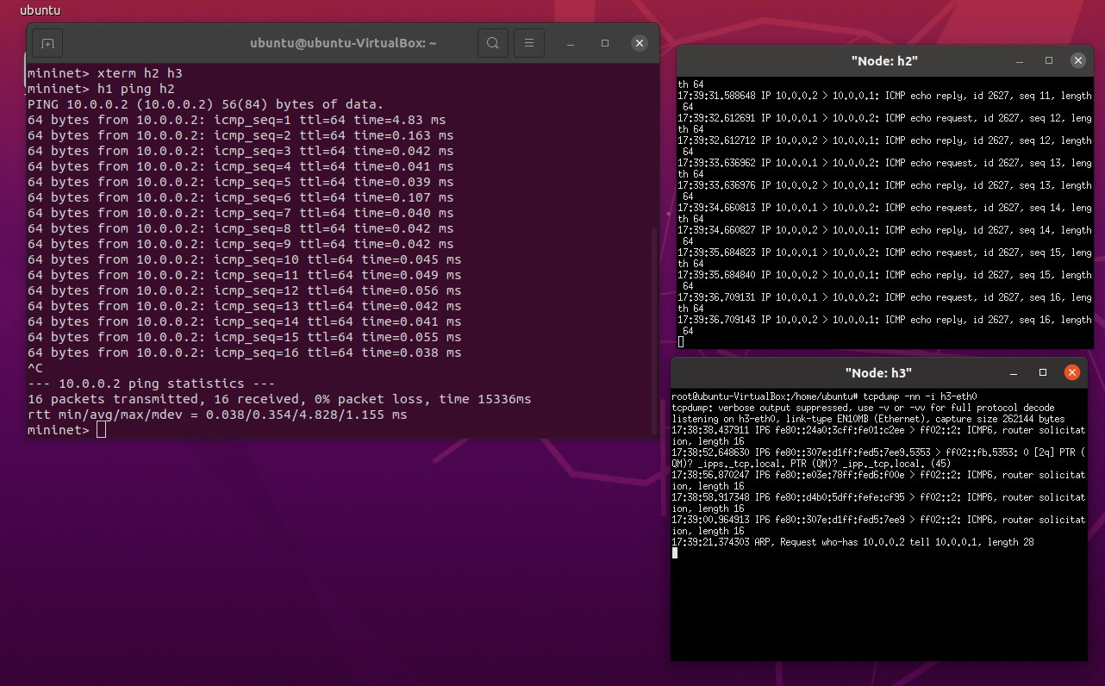Click the seq 12 echo request line in h2
The height and width of the screenshot is (686, 1105).
885,123
